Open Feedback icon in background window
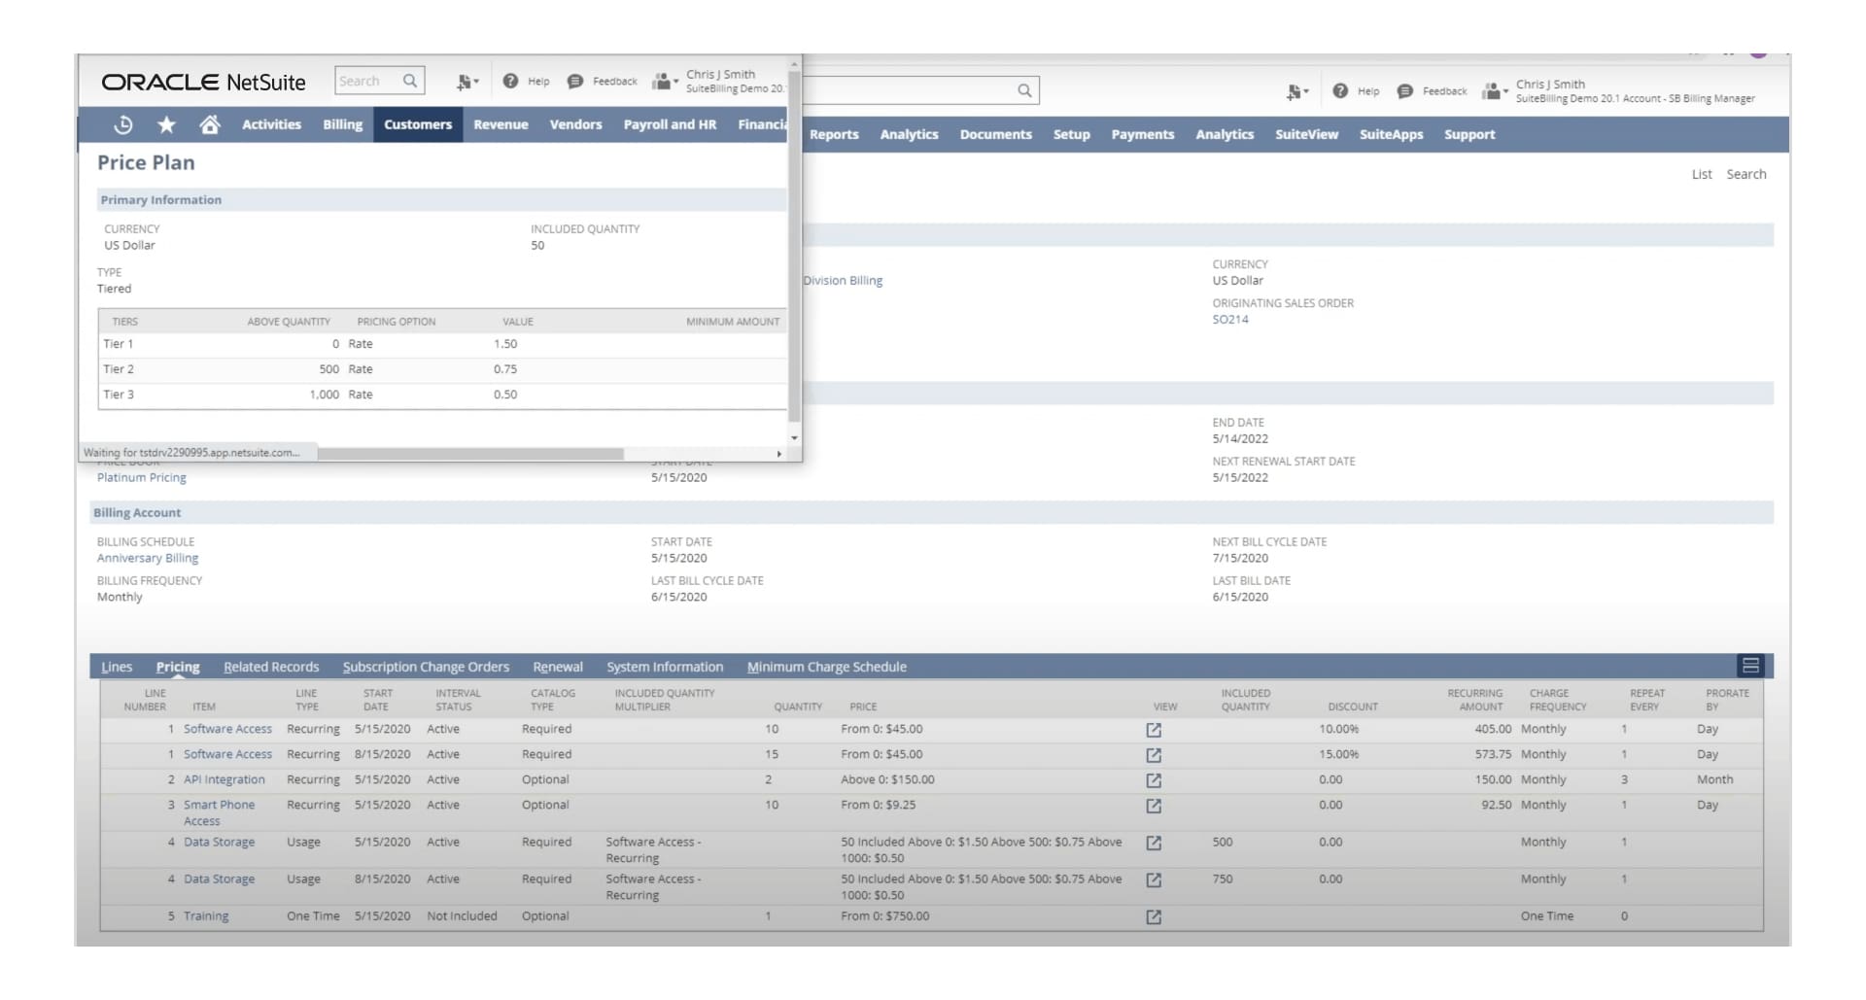The width and height of the screenshot is (1866, 1000). pos(1404,90)
